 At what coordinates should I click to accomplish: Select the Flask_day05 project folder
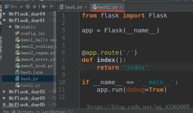[x=29, y=105]
